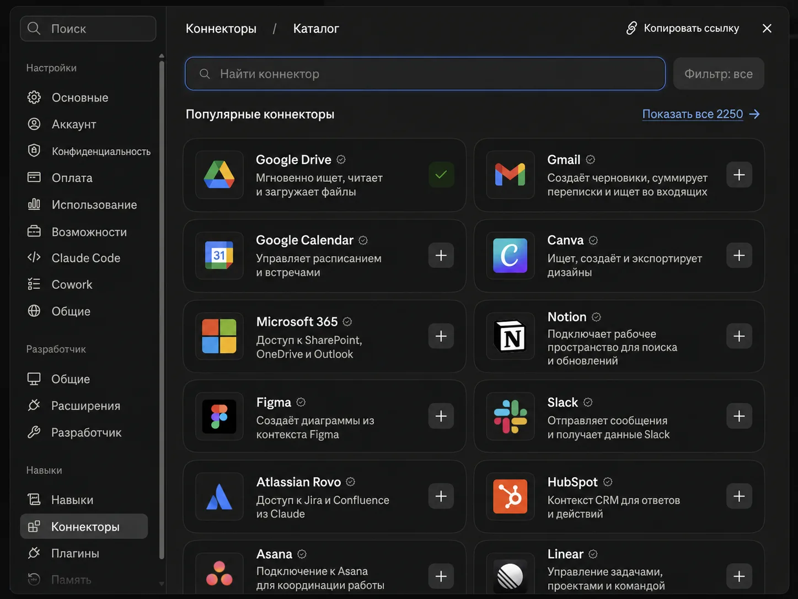
Task: Click the Google Drive logo icon
Action: 219,175
